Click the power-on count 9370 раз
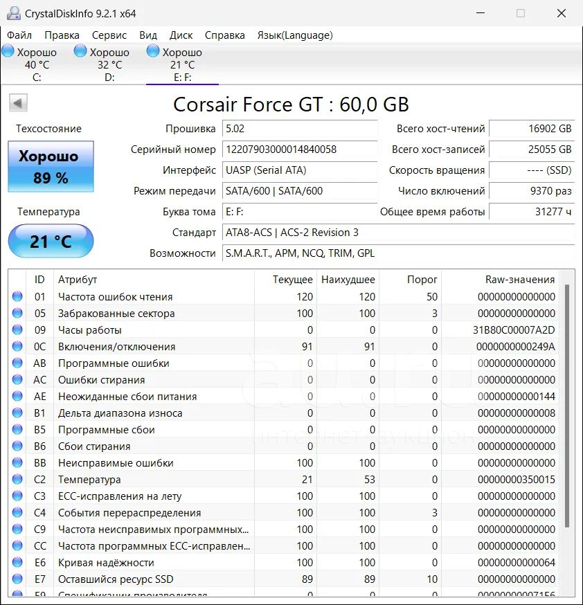 (x=532, y=191)
